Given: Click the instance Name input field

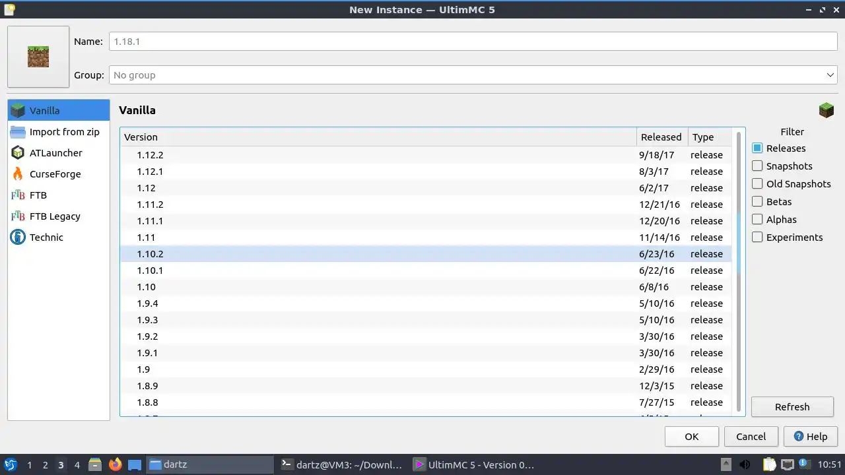Looking at the screenshot, I should tap(473, 42).
